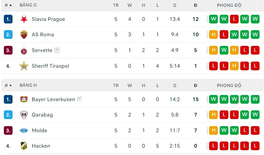Click Slavia Prague's red L form badge
This screenshot has width=264, height=155.
(234, 19)
